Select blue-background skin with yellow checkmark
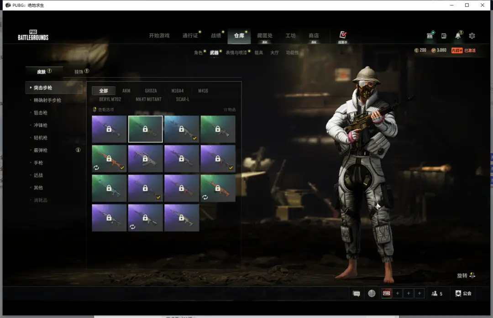Image resolution: width=493 pixels, height=318 pixels. pos(181,129)
